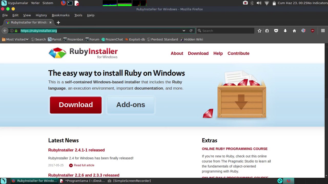Open the Hidden Wiki bookmark
This screenshot has width=328, height=184.
192,39
